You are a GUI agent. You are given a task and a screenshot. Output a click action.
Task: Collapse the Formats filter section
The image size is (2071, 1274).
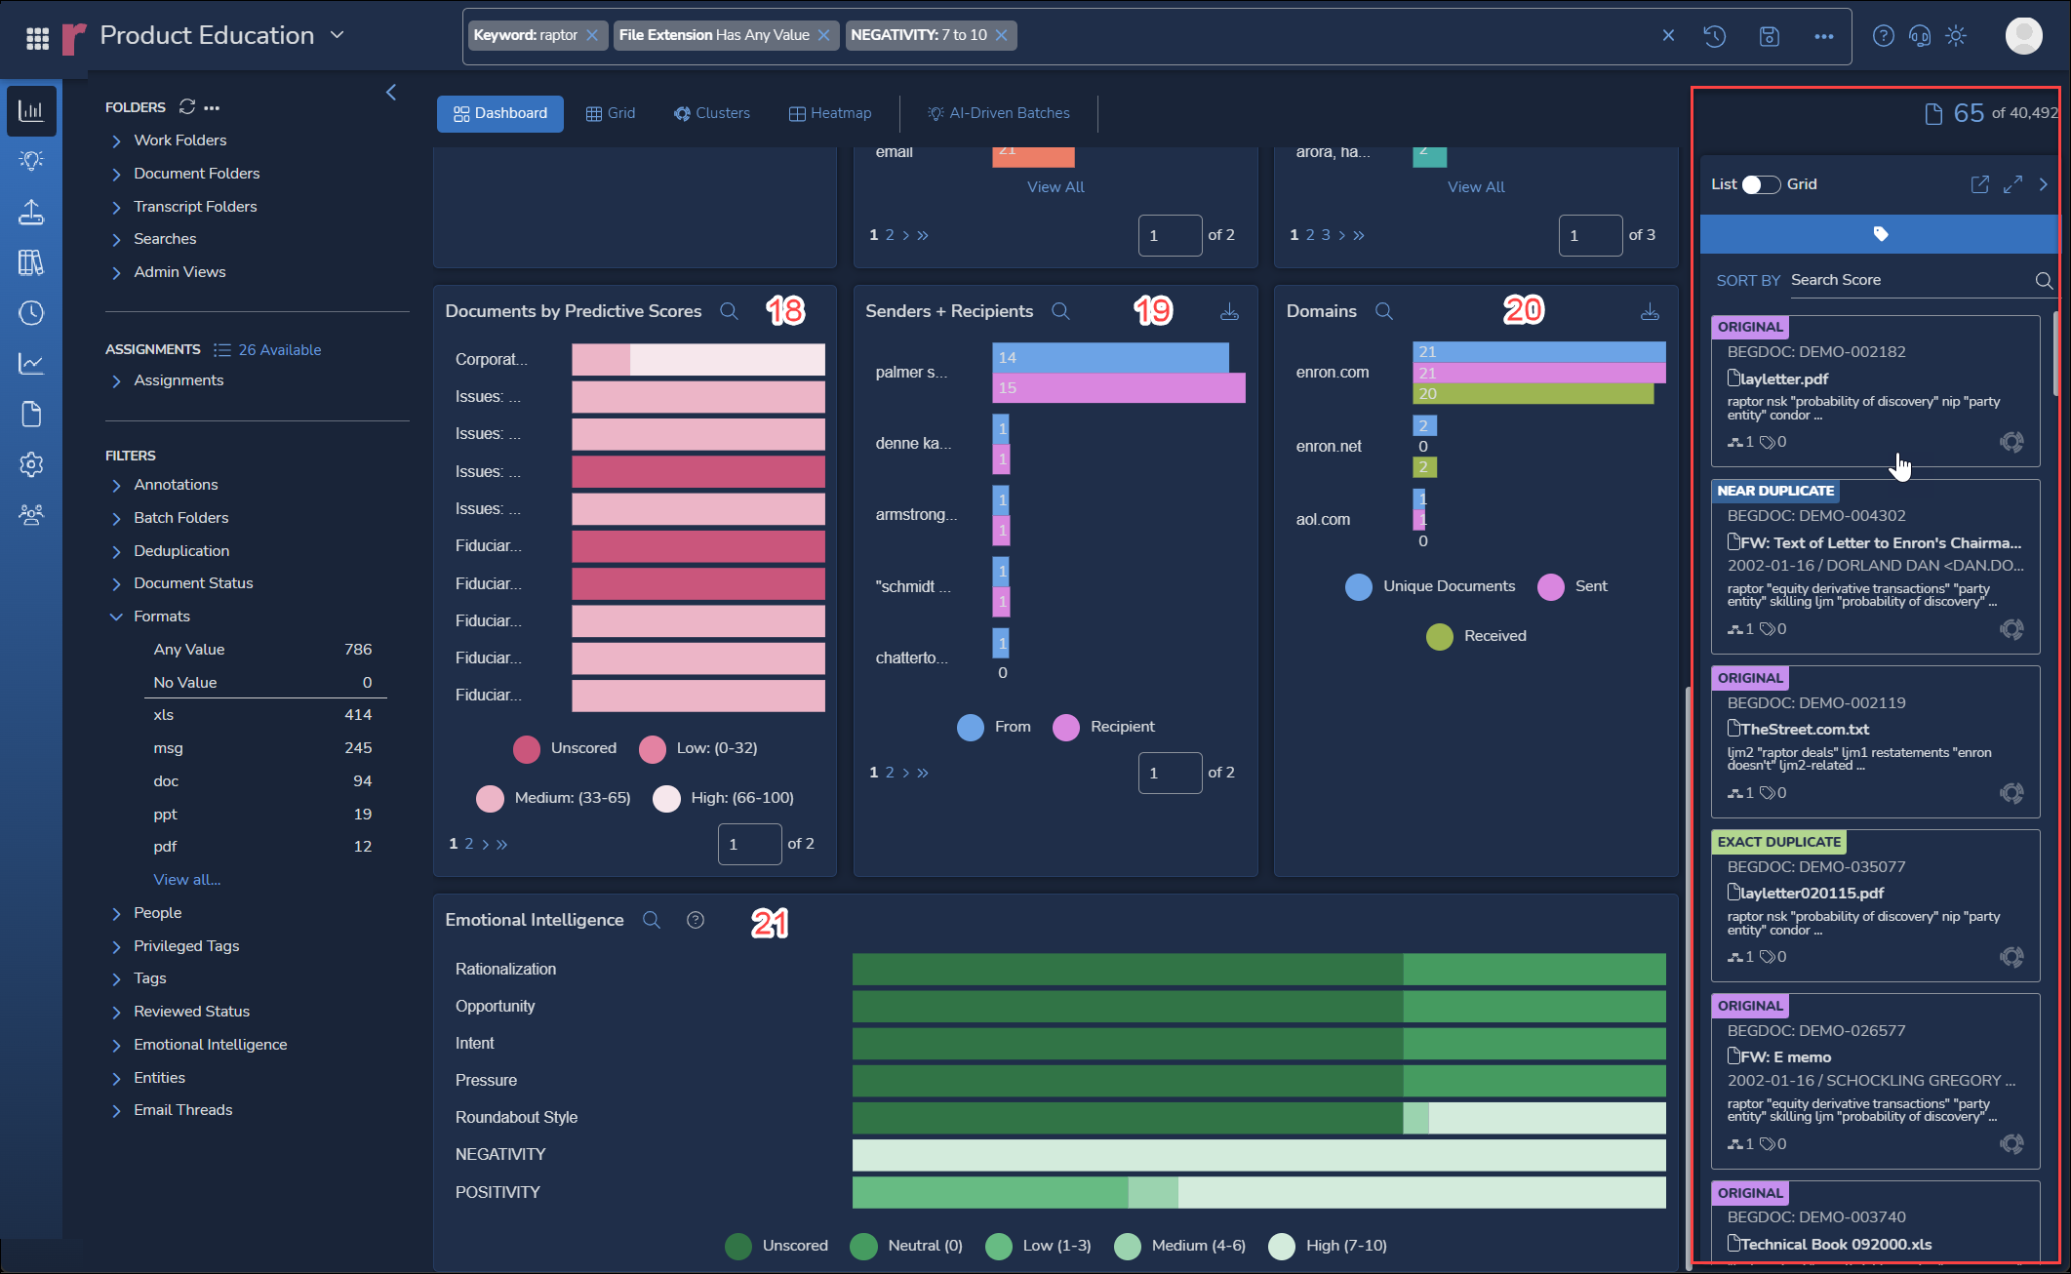pyautogui.click(x=116, y=617)
